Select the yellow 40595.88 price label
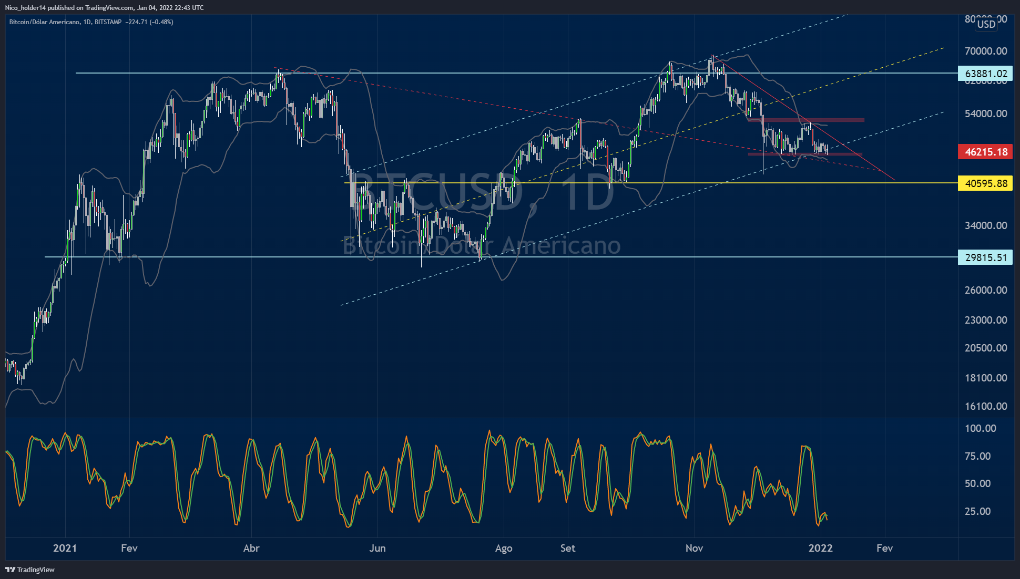 coord(985,183)
